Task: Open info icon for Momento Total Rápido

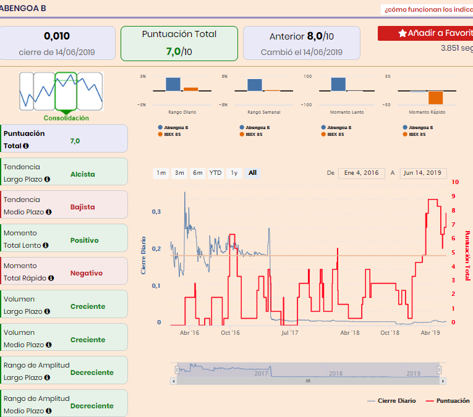Action: coord(51,278)
